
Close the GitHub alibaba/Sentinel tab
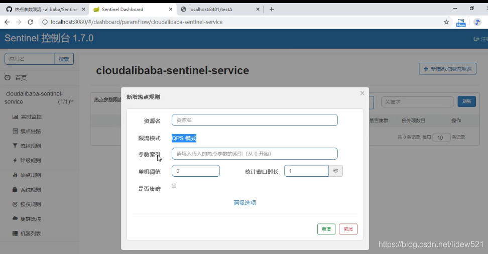(x=83, y=10)
